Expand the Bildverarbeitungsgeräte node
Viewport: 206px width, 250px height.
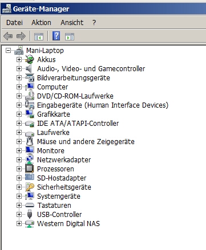point(19,78)
